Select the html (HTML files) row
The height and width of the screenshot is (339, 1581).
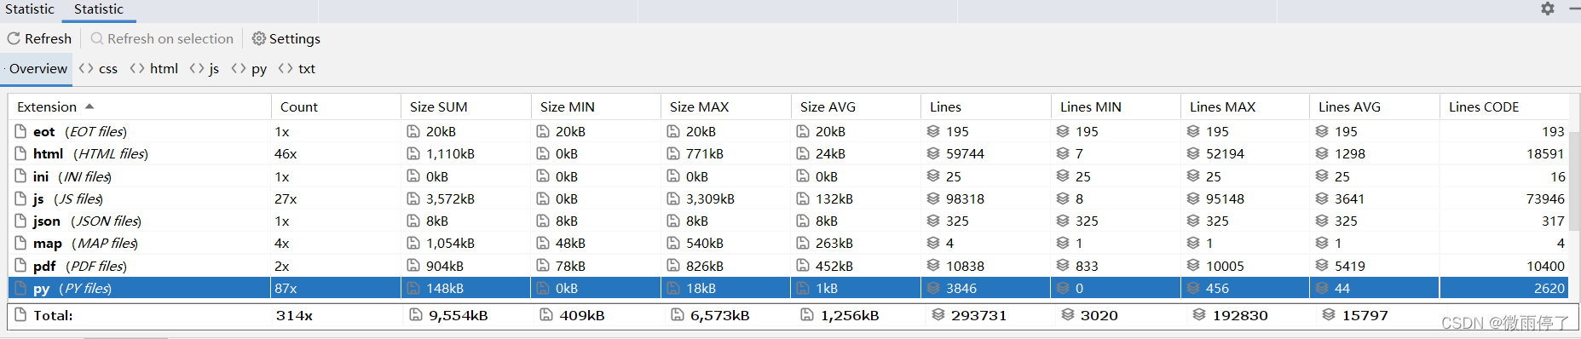pyautogui.click(x=788, y=153)
